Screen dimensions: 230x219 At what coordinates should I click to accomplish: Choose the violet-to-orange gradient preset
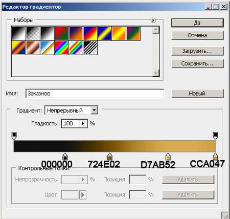76,33
